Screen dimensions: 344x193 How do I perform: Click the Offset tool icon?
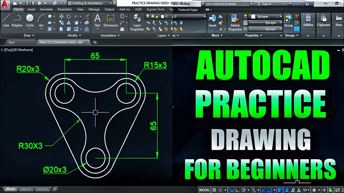point(87,29)
